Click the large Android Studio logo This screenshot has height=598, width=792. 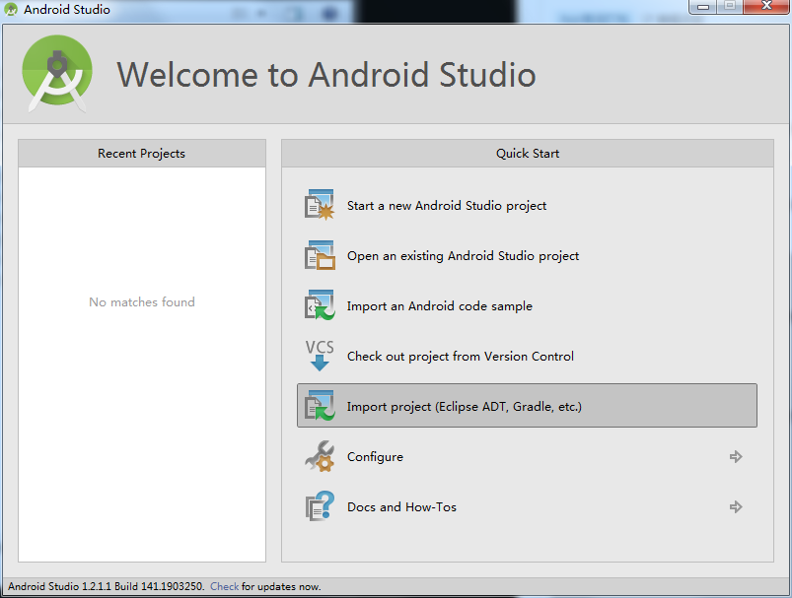[x=57, y=73]
